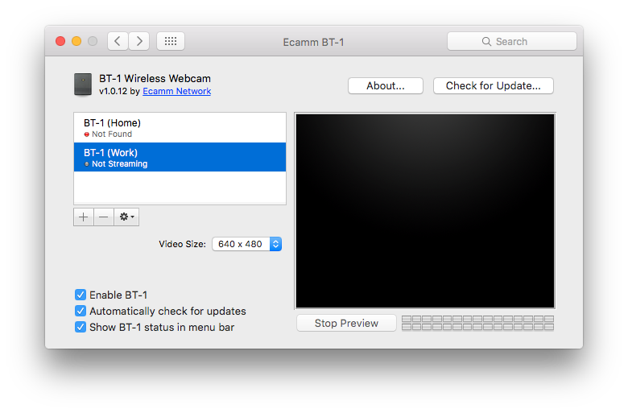Click the Not Streaming status indicator
Screen dimensions: 628x413
pyautogui.click(x=87, y=164)
